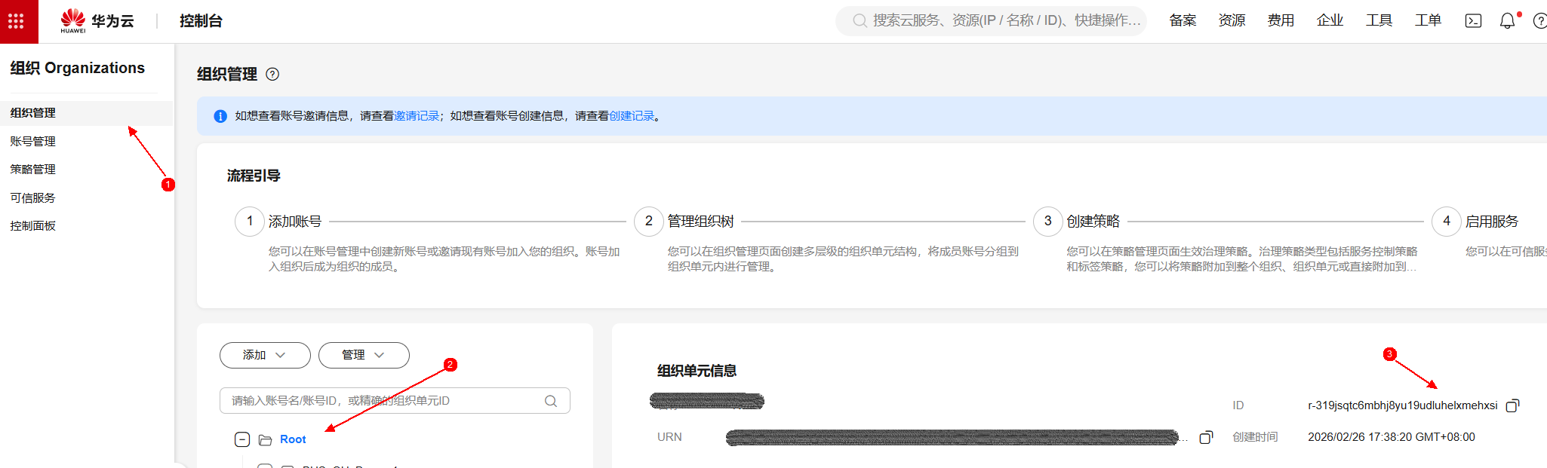Click the creation time 2026/02/26 17:38:20
The image size is (1547, 468).
click(1392, 437)
